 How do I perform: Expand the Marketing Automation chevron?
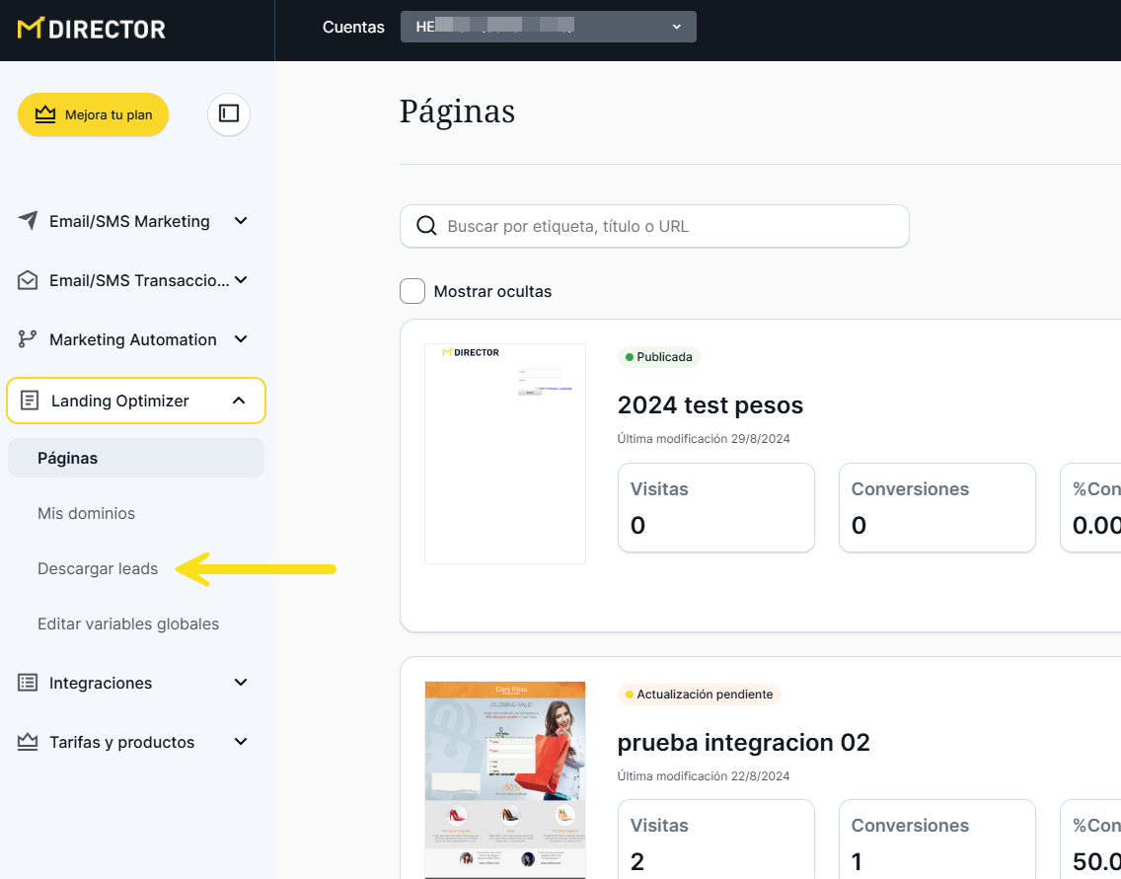pyautogui.click(x=241, y=339)
